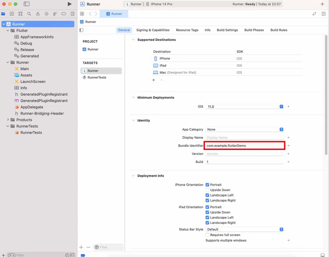Expand the Products group in navigator
Image resolution: width=329 pixels, height=257 pixels.
tap(8, 120)
